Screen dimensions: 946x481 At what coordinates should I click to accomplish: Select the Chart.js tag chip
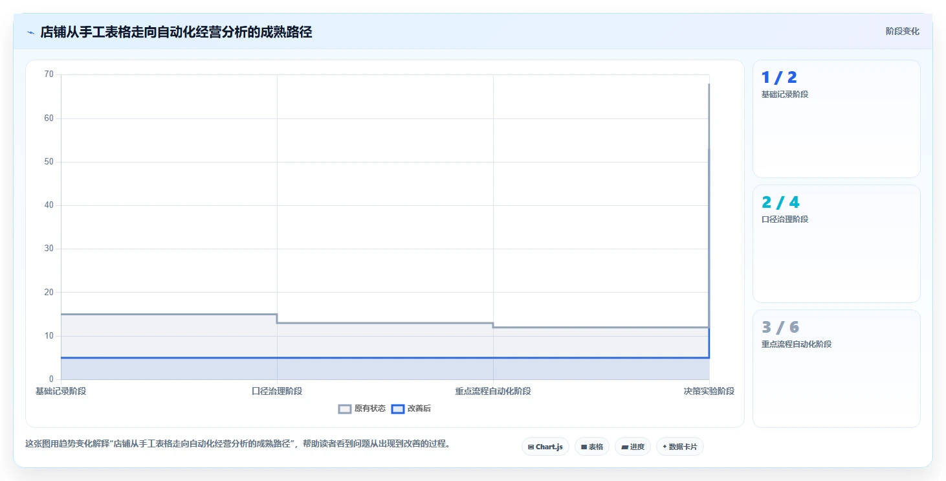click(x=545, y=447)
